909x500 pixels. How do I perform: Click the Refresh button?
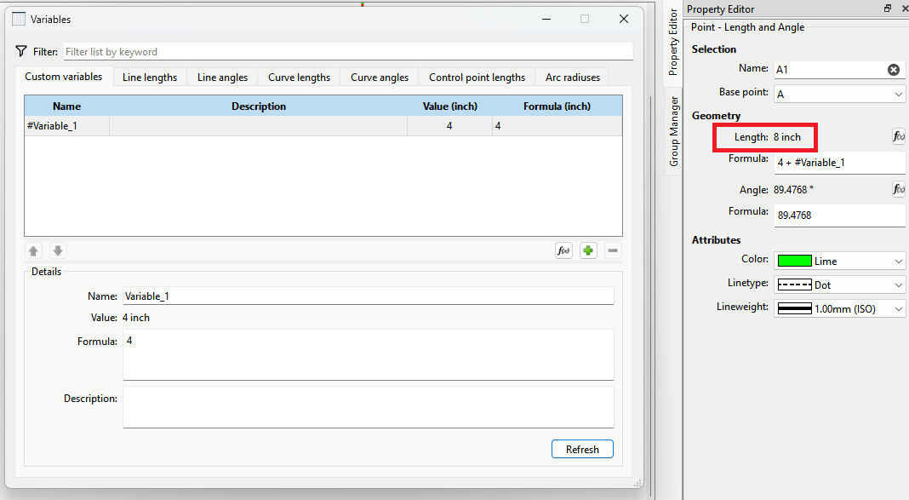[x=582, y=449]
